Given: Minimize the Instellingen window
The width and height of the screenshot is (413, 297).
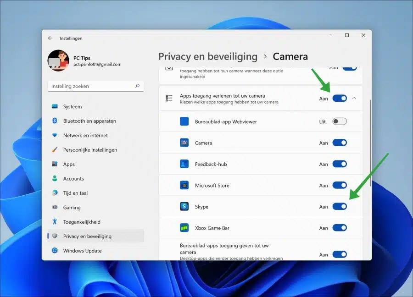Looking at the screenshot, I should (330, 35).
